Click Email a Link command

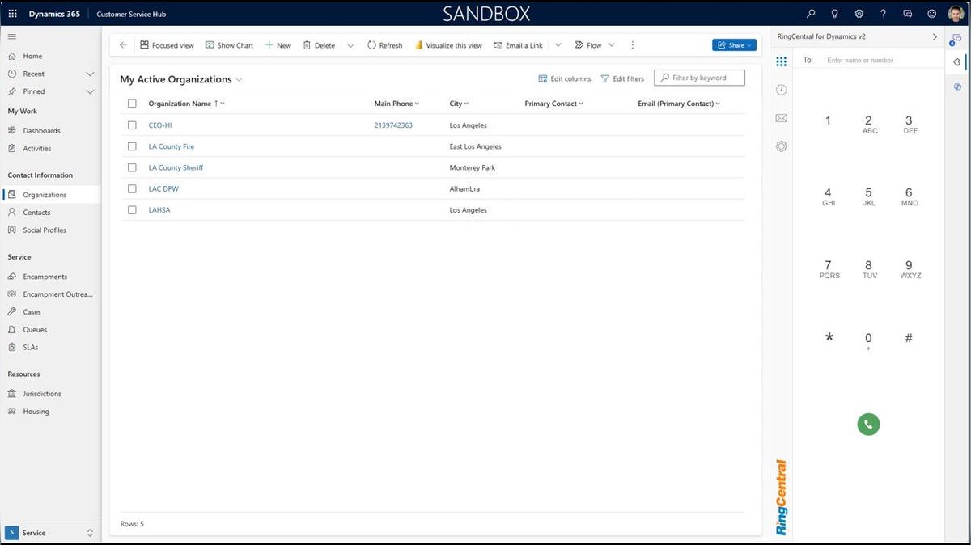518,45
